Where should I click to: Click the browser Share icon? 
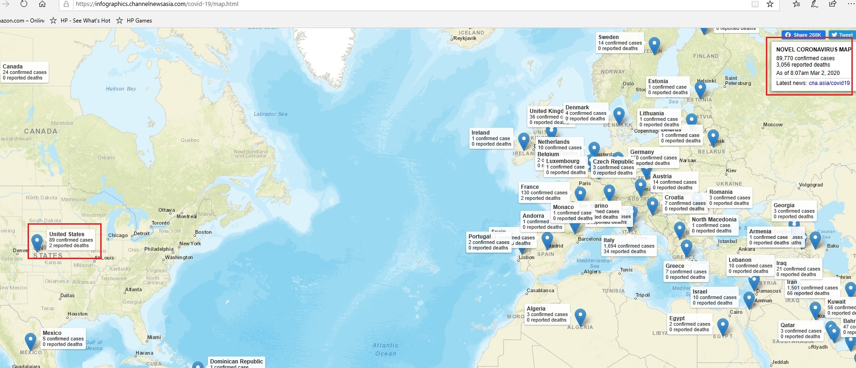[833, 4]
